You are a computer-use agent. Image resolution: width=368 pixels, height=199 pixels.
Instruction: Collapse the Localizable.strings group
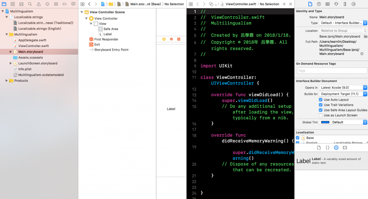(6, 17)
